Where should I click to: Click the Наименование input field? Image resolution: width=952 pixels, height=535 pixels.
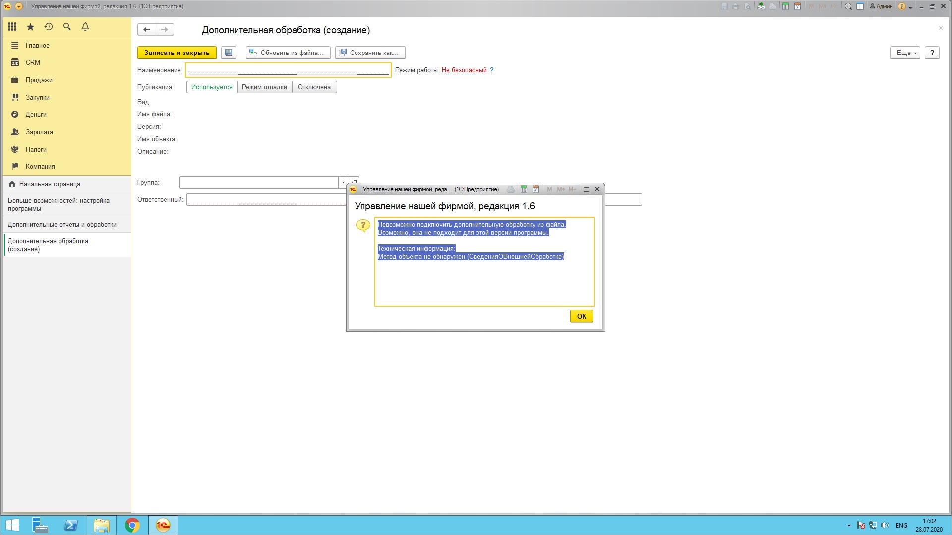pyautogui.click(x=288, y=70)
